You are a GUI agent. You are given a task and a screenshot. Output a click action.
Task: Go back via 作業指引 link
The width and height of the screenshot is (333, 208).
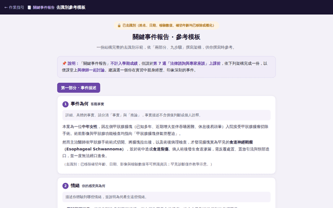click(x=14, y=7)
